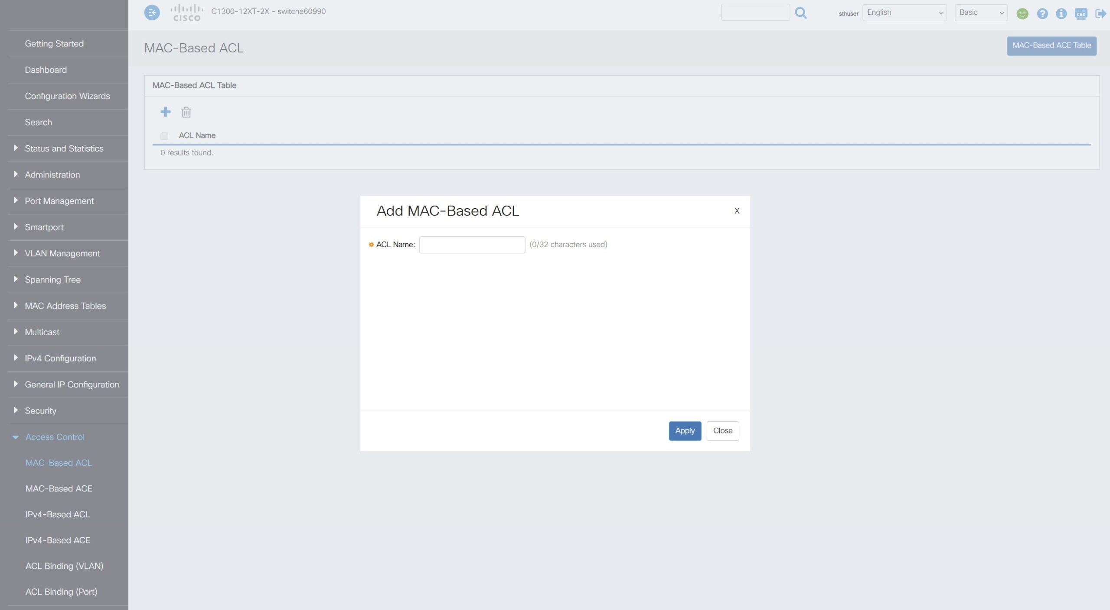
Task: Open the English language dropdown
Action: (x=904, y=13)
